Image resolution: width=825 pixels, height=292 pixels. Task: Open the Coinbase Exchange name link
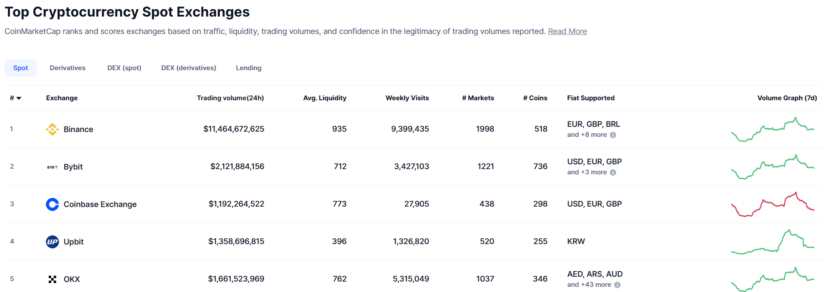[x=100, y=204]
